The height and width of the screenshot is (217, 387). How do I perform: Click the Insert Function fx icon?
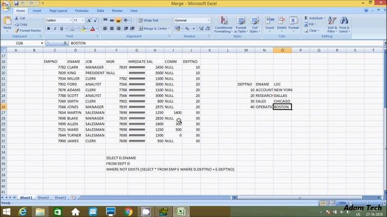(x=65, y=43)
